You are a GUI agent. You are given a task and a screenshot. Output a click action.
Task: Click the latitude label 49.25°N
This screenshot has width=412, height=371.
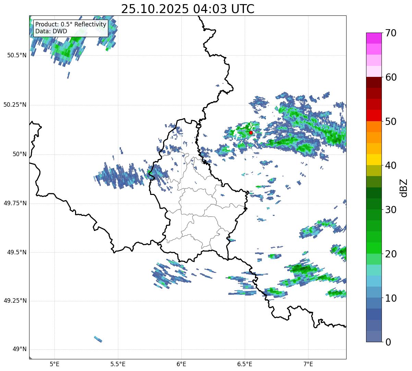click(x=15, y=301)
